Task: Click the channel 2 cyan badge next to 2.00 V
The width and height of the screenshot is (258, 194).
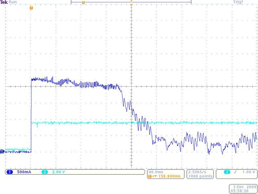Action: 45,172
